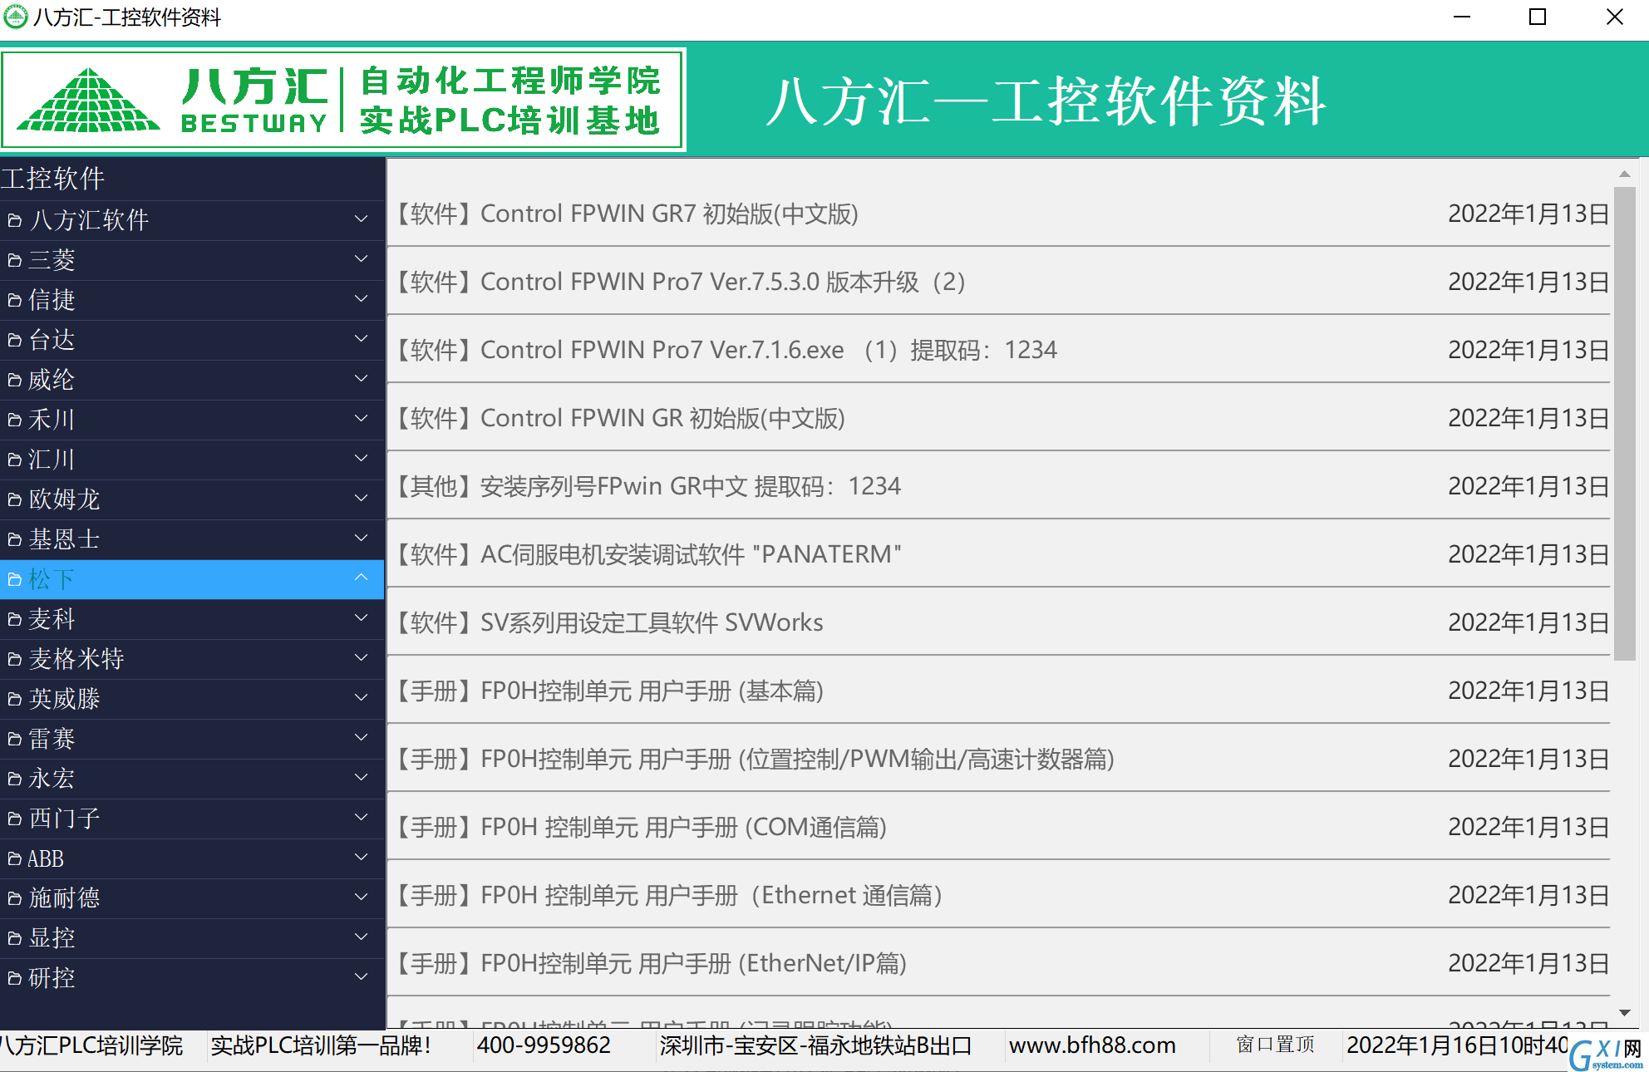The height and width of the screenshot is (1072, 1649).
Task: Click the folder icon beside 雷赛
Action: coord(14,739)
